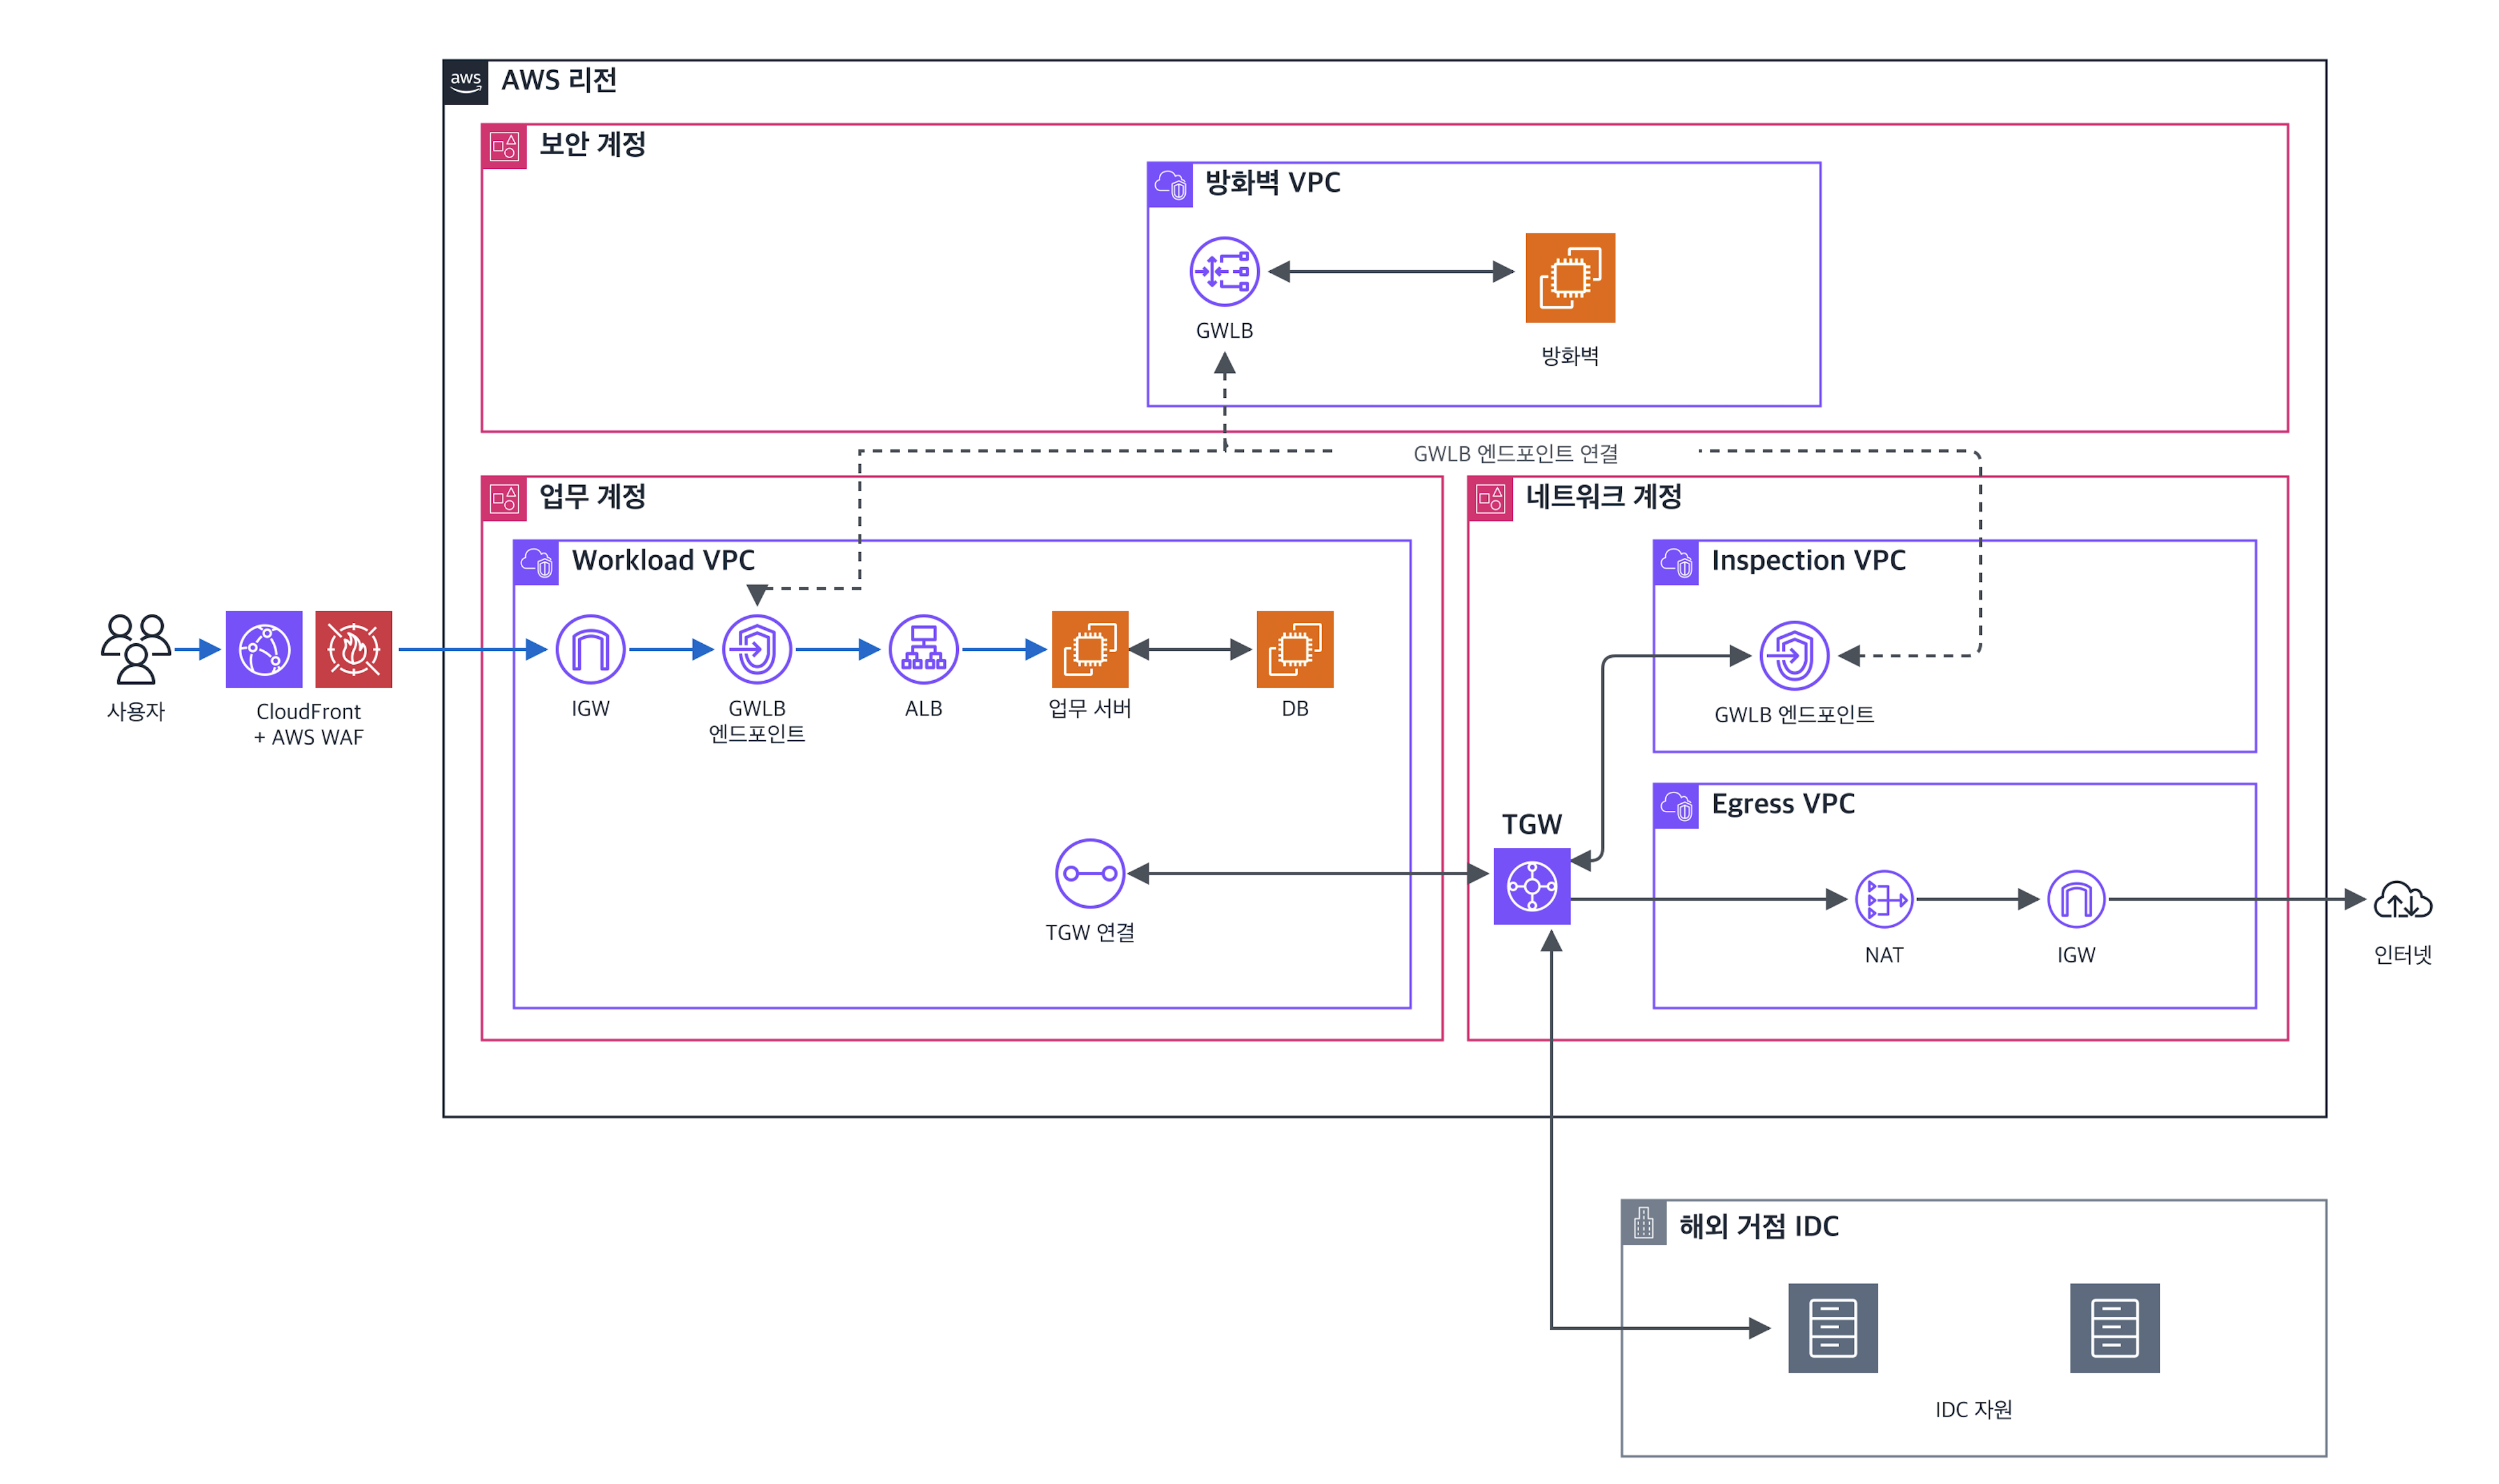Select the Inspection VPC title text
2499x1484 pixels.
(1808, 560)
